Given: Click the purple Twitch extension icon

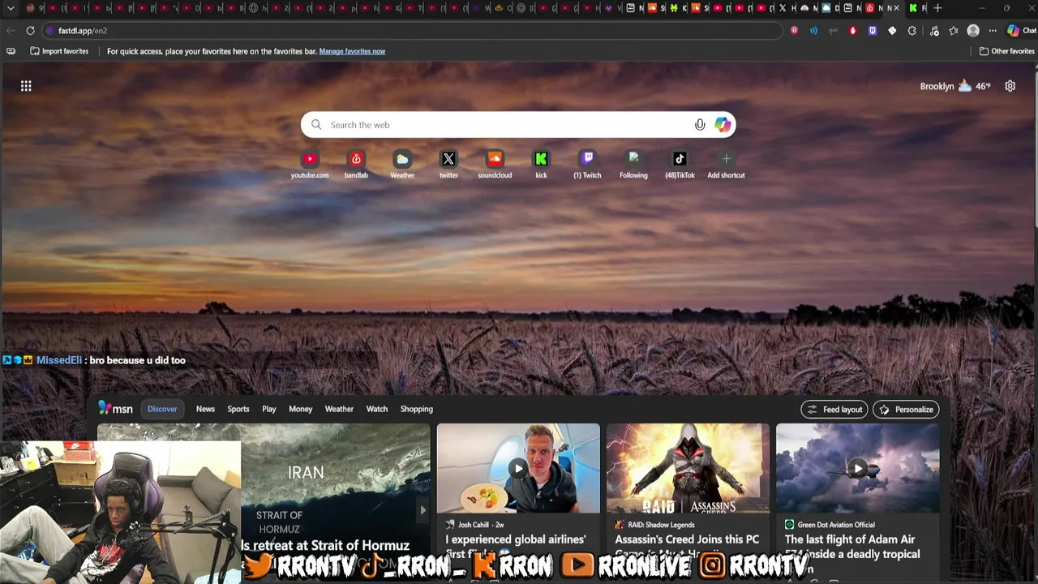Looking at the screenshot, I should pyautogui.click(x=873, y=31).
